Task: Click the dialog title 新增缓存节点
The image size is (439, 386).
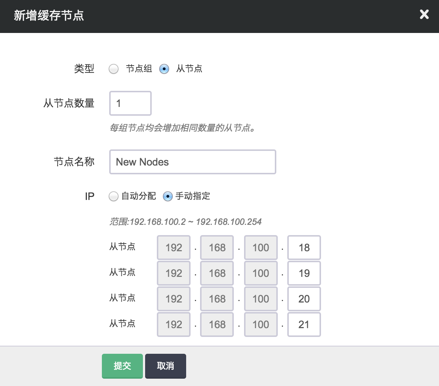Action: click(49, 16)
